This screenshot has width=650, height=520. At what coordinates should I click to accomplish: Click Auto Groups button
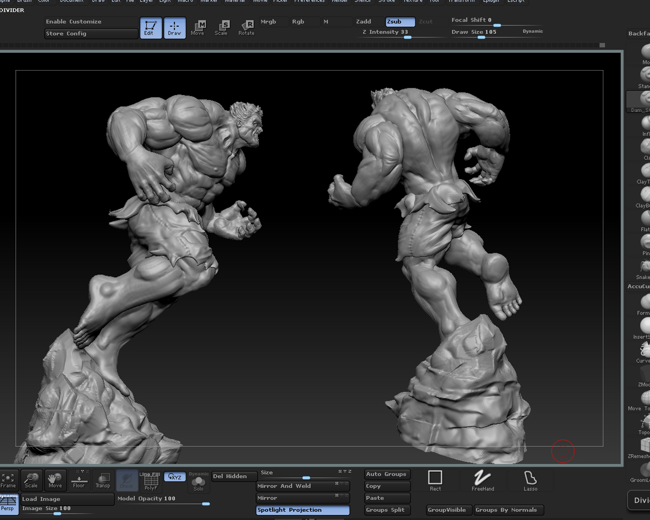[x=387, y=474]
